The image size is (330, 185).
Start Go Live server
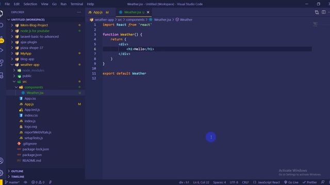(291, 182)
